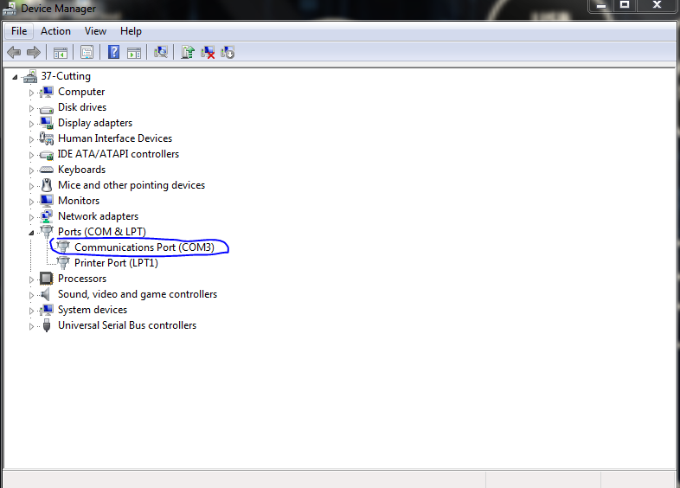Select the Universal Serial Bus controllers label
This screenshot has height=488, width=680.
pyautogui.click(x=127, y=325)
